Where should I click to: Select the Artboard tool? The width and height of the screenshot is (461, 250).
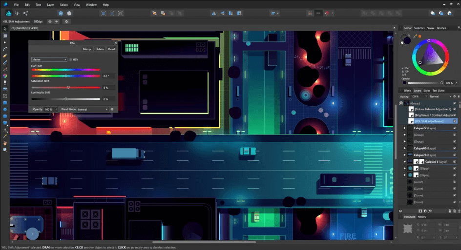(5, 36)
